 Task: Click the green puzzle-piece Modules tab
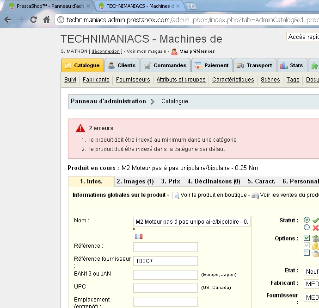tap(314, 66)
